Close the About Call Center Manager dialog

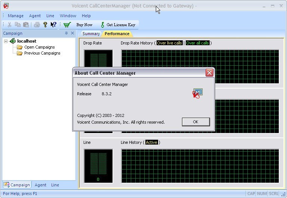tap(209, 72)
